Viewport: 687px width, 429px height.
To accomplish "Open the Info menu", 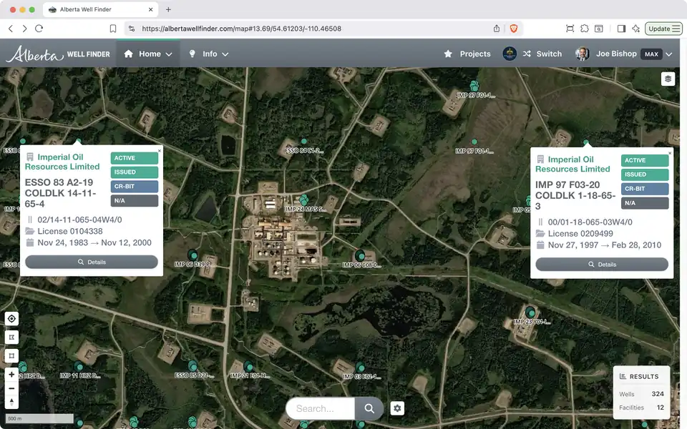I will [210, 54].
